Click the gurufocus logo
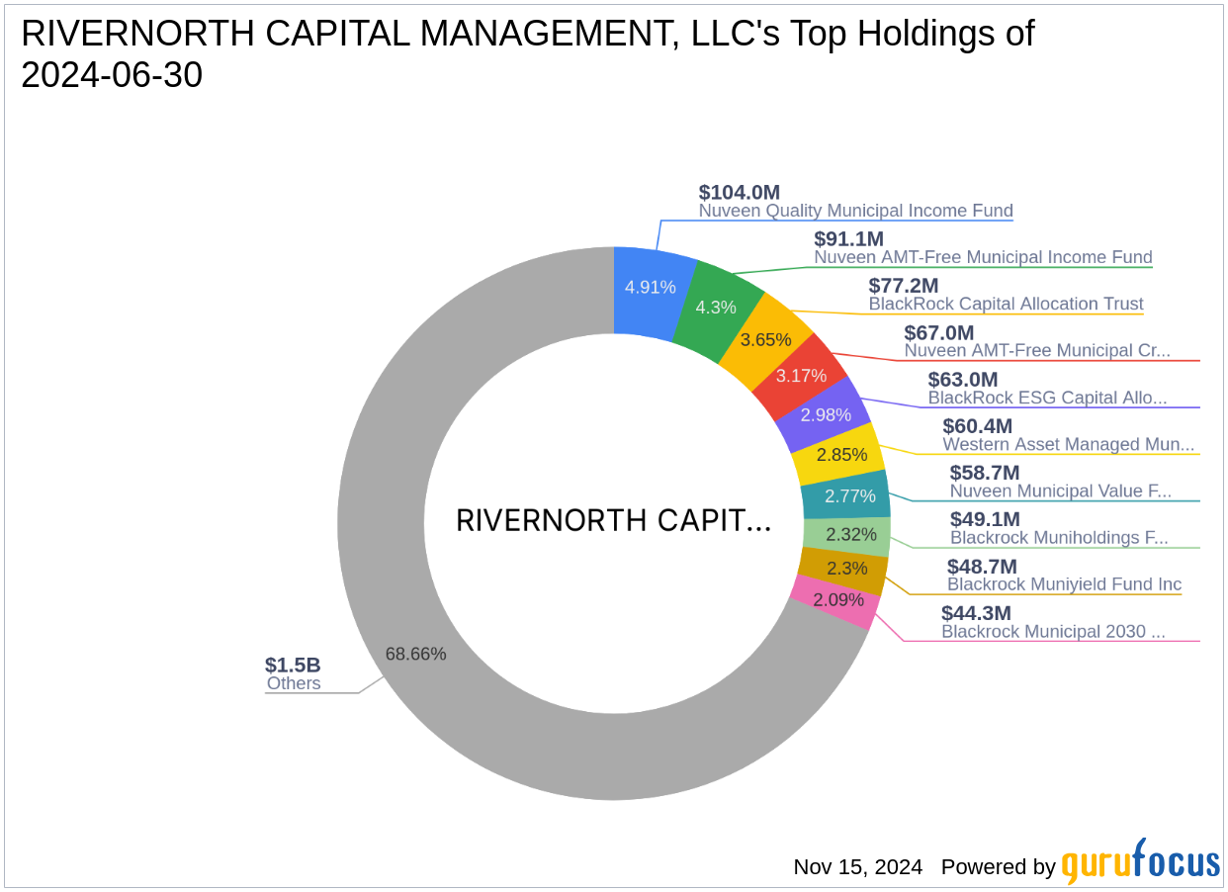This screenshot has height=892, width=1228. coord(1140,862)
